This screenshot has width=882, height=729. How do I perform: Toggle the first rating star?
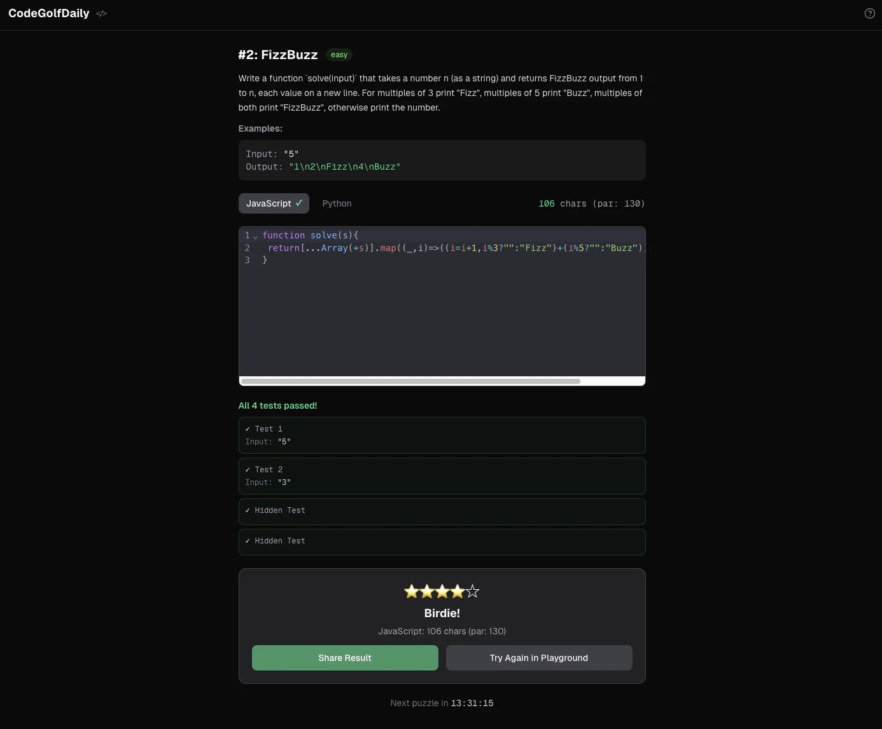pos(412,591)
